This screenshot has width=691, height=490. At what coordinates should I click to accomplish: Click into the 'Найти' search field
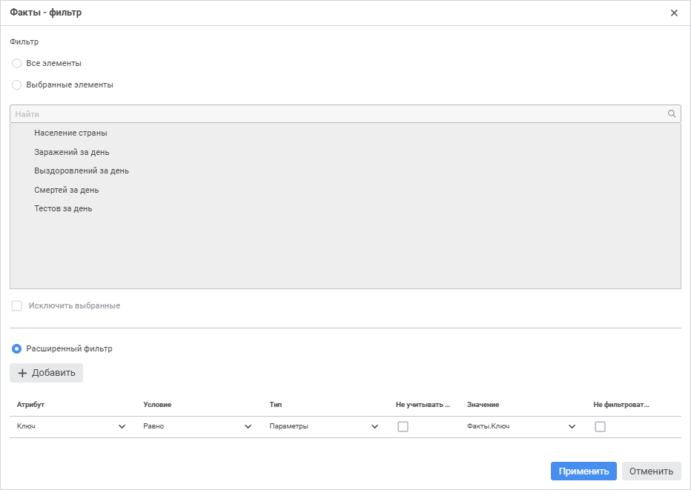point(334,114)
